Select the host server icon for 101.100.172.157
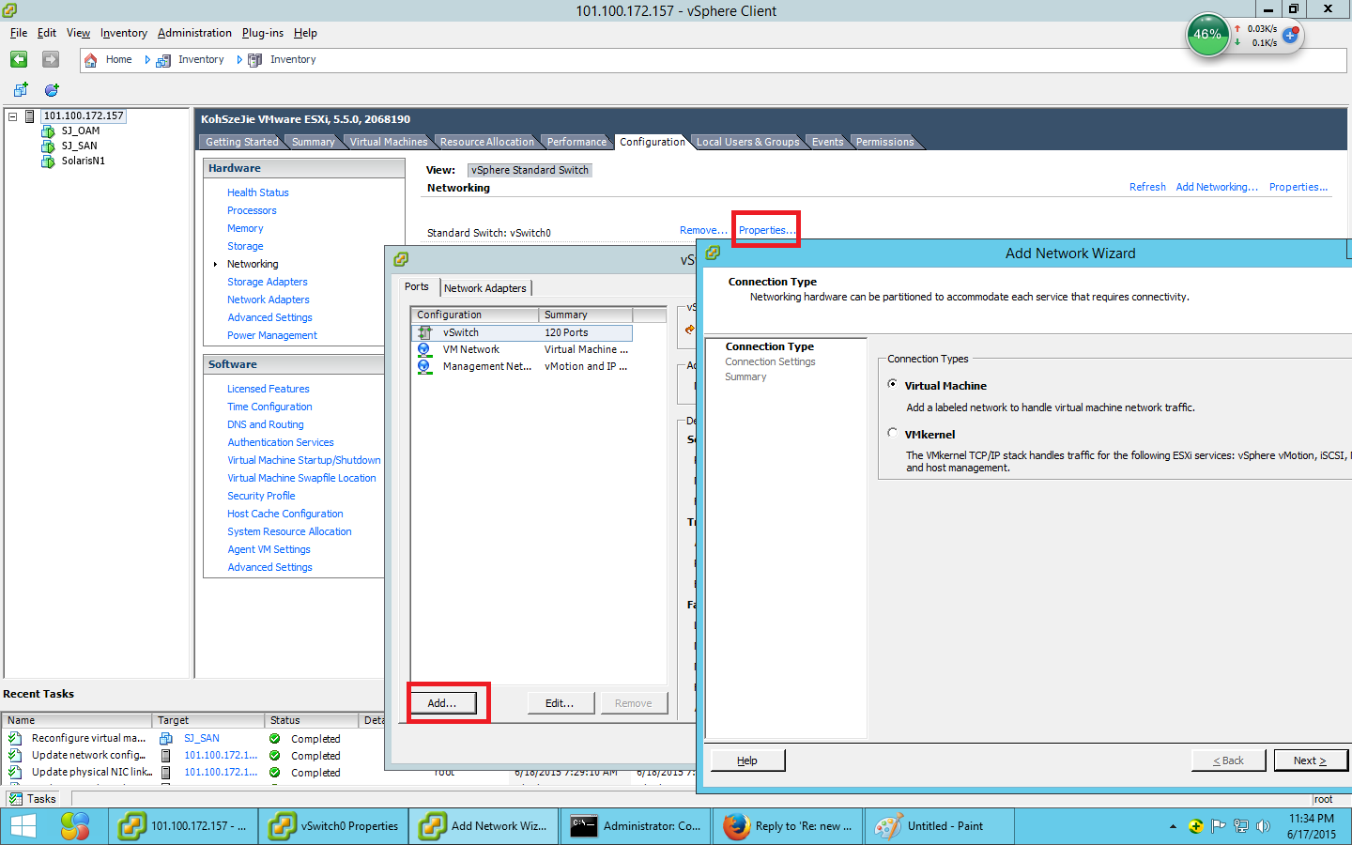The image size is (1352, 845). [30, 116]
